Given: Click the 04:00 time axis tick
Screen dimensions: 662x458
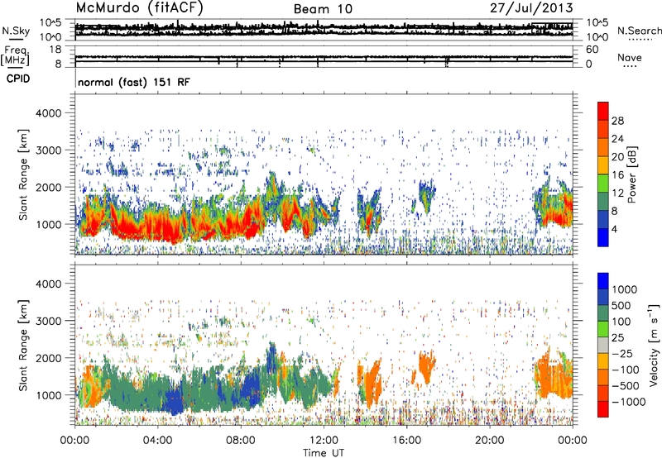Looking at the screenshot, I should (x=157, y=441).
